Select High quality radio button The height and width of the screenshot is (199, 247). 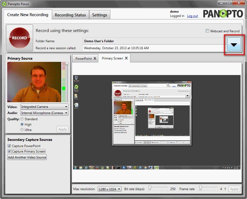click(22, 124)
